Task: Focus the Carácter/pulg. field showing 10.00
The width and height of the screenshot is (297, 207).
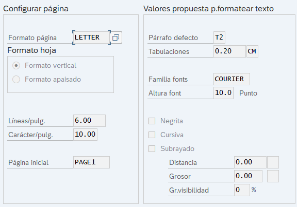Action: pyautogui.click(x=85, y=135)
